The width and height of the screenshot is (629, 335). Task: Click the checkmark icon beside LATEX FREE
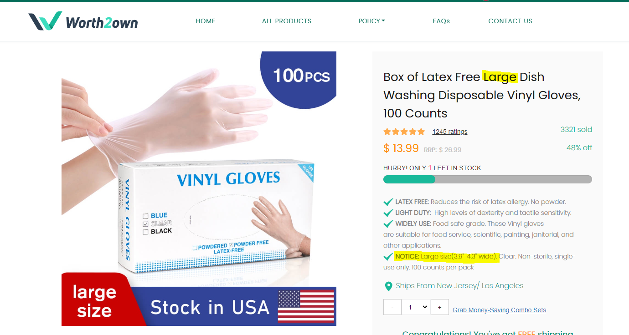[x=388, y=202]
